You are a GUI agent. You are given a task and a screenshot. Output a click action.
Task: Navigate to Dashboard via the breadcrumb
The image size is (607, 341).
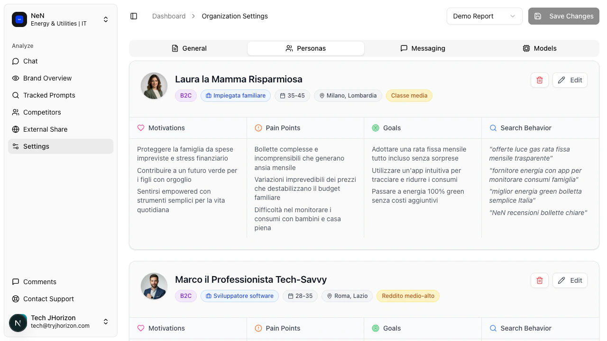coord(169,16)
